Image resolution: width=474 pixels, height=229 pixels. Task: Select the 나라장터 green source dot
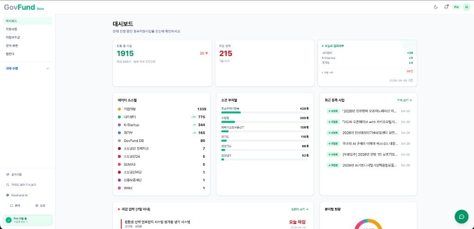point(119,117)
